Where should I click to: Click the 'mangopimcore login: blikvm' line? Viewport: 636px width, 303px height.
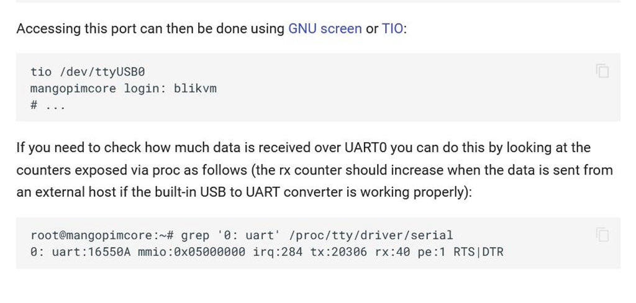124,88
